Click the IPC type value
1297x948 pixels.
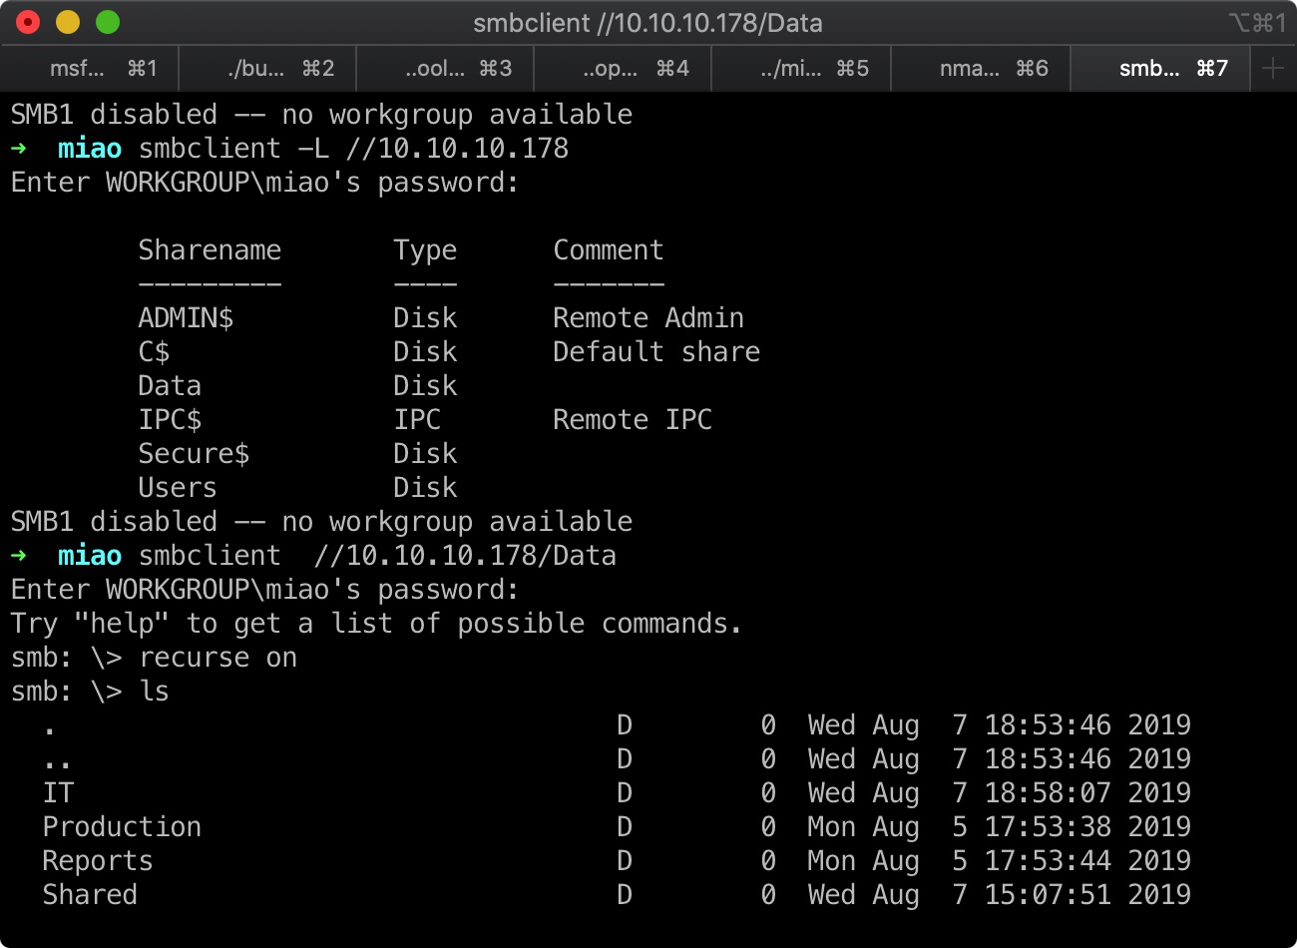click(417, 420)
